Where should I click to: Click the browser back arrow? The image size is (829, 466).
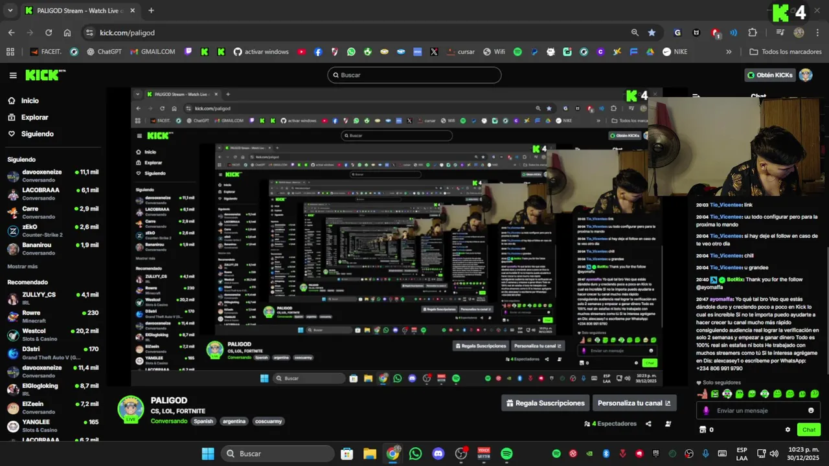point(12,32)
